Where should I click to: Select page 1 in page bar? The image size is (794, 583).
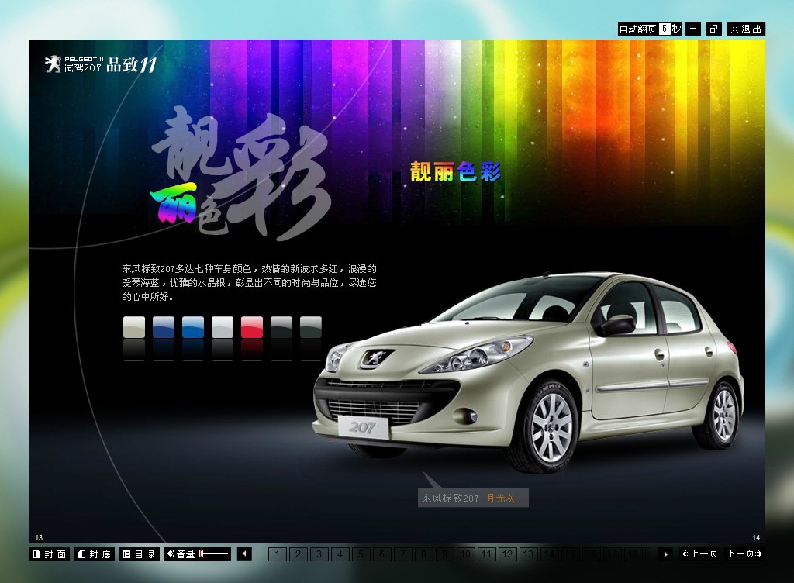coord(277,554)
